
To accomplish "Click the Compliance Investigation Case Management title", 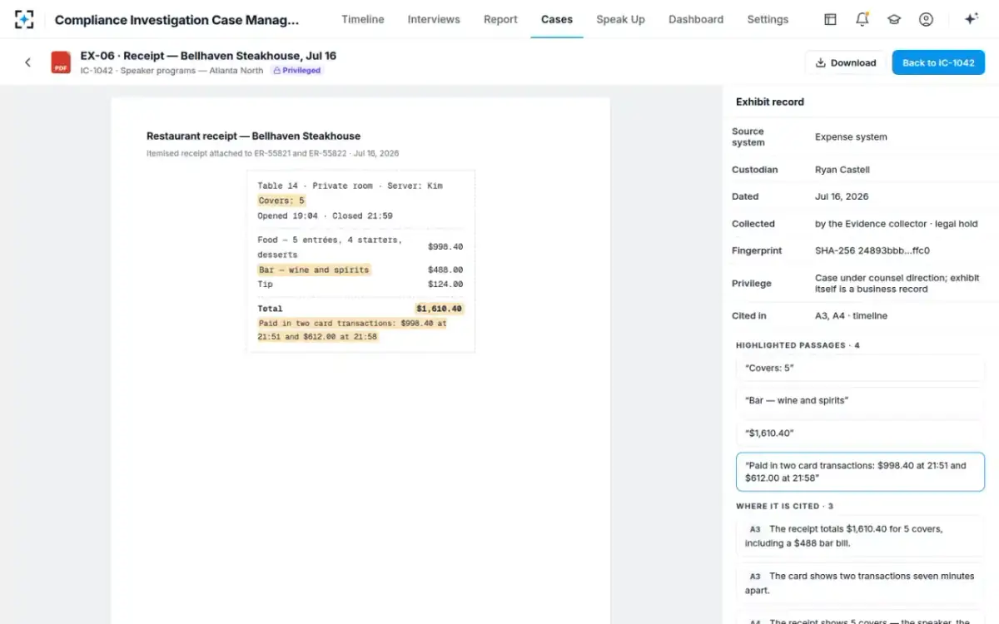I will (176, 19).
